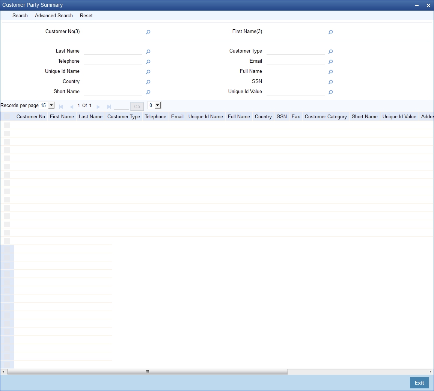Image resolution: width=434 pixels, height=391 pixels.
Task: Open Advanced Search
Action: click(x=54, y=15)
